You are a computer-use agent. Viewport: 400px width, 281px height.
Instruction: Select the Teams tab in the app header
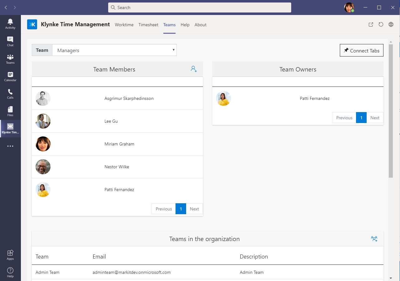pos(169,25)
